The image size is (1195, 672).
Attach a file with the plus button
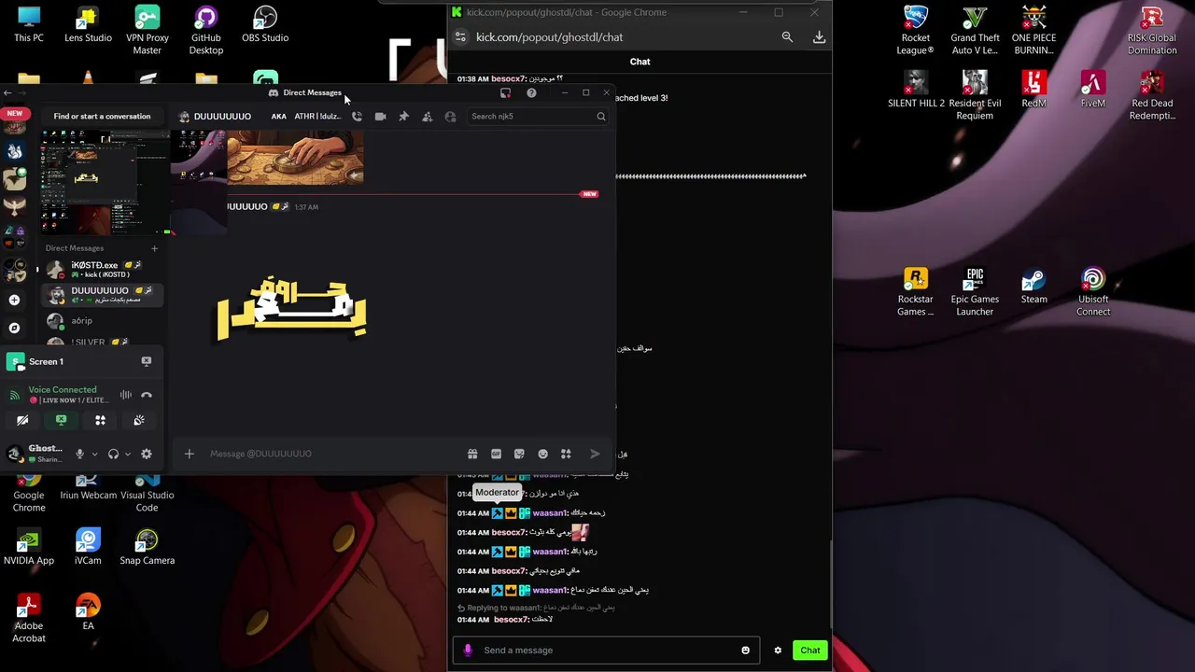click(189, 454)
